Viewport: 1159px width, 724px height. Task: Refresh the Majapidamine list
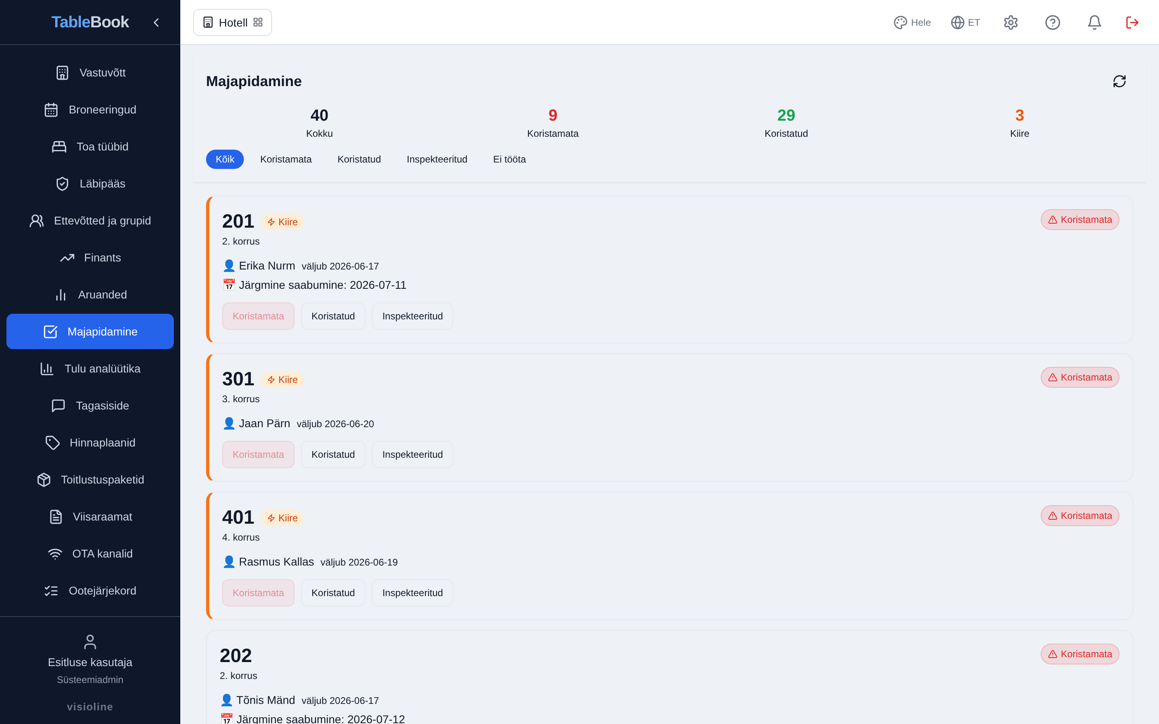coord(1119,81)
